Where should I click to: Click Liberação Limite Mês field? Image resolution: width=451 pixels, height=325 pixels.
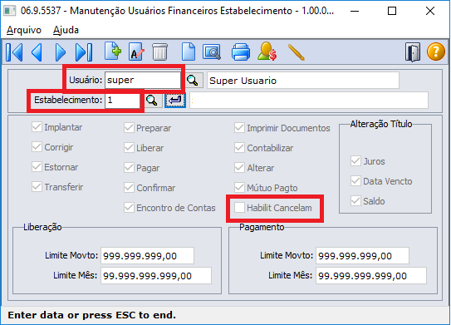pyautogui.click(x=156, y=276)
